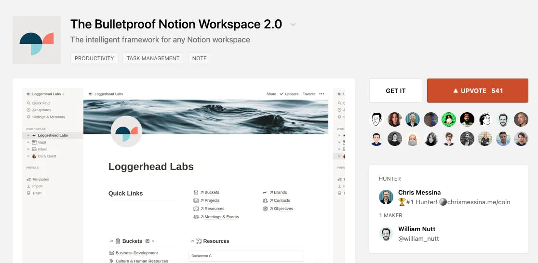
Task: Click Import in the sidebar
Action: (x=35, y=186)
